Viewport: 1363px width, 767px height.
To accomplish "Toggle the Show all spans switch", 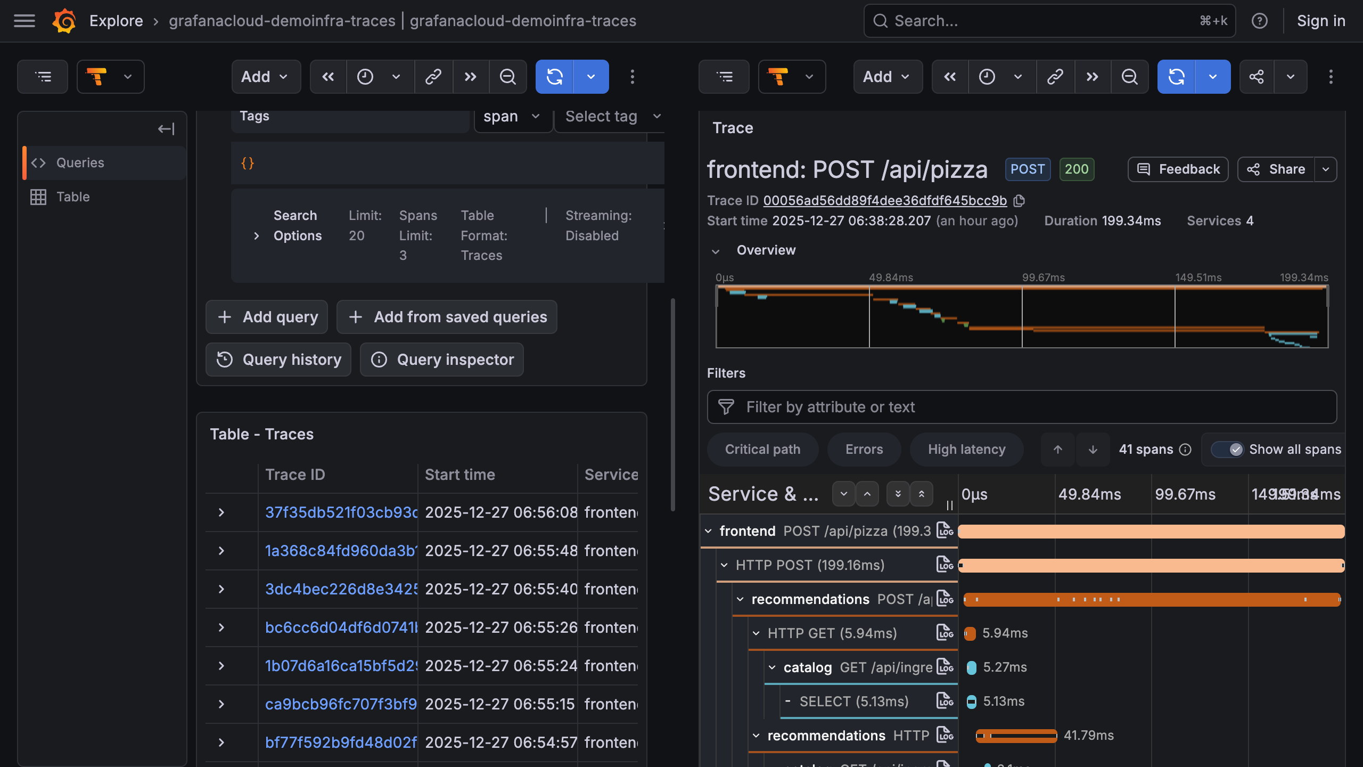I will pyautogui.click(x=1227, y=450).
